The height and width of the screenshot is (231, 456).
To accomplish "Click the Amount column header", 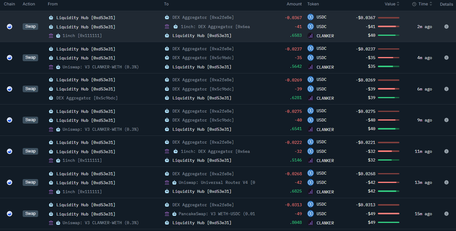I will coord(294,4).
